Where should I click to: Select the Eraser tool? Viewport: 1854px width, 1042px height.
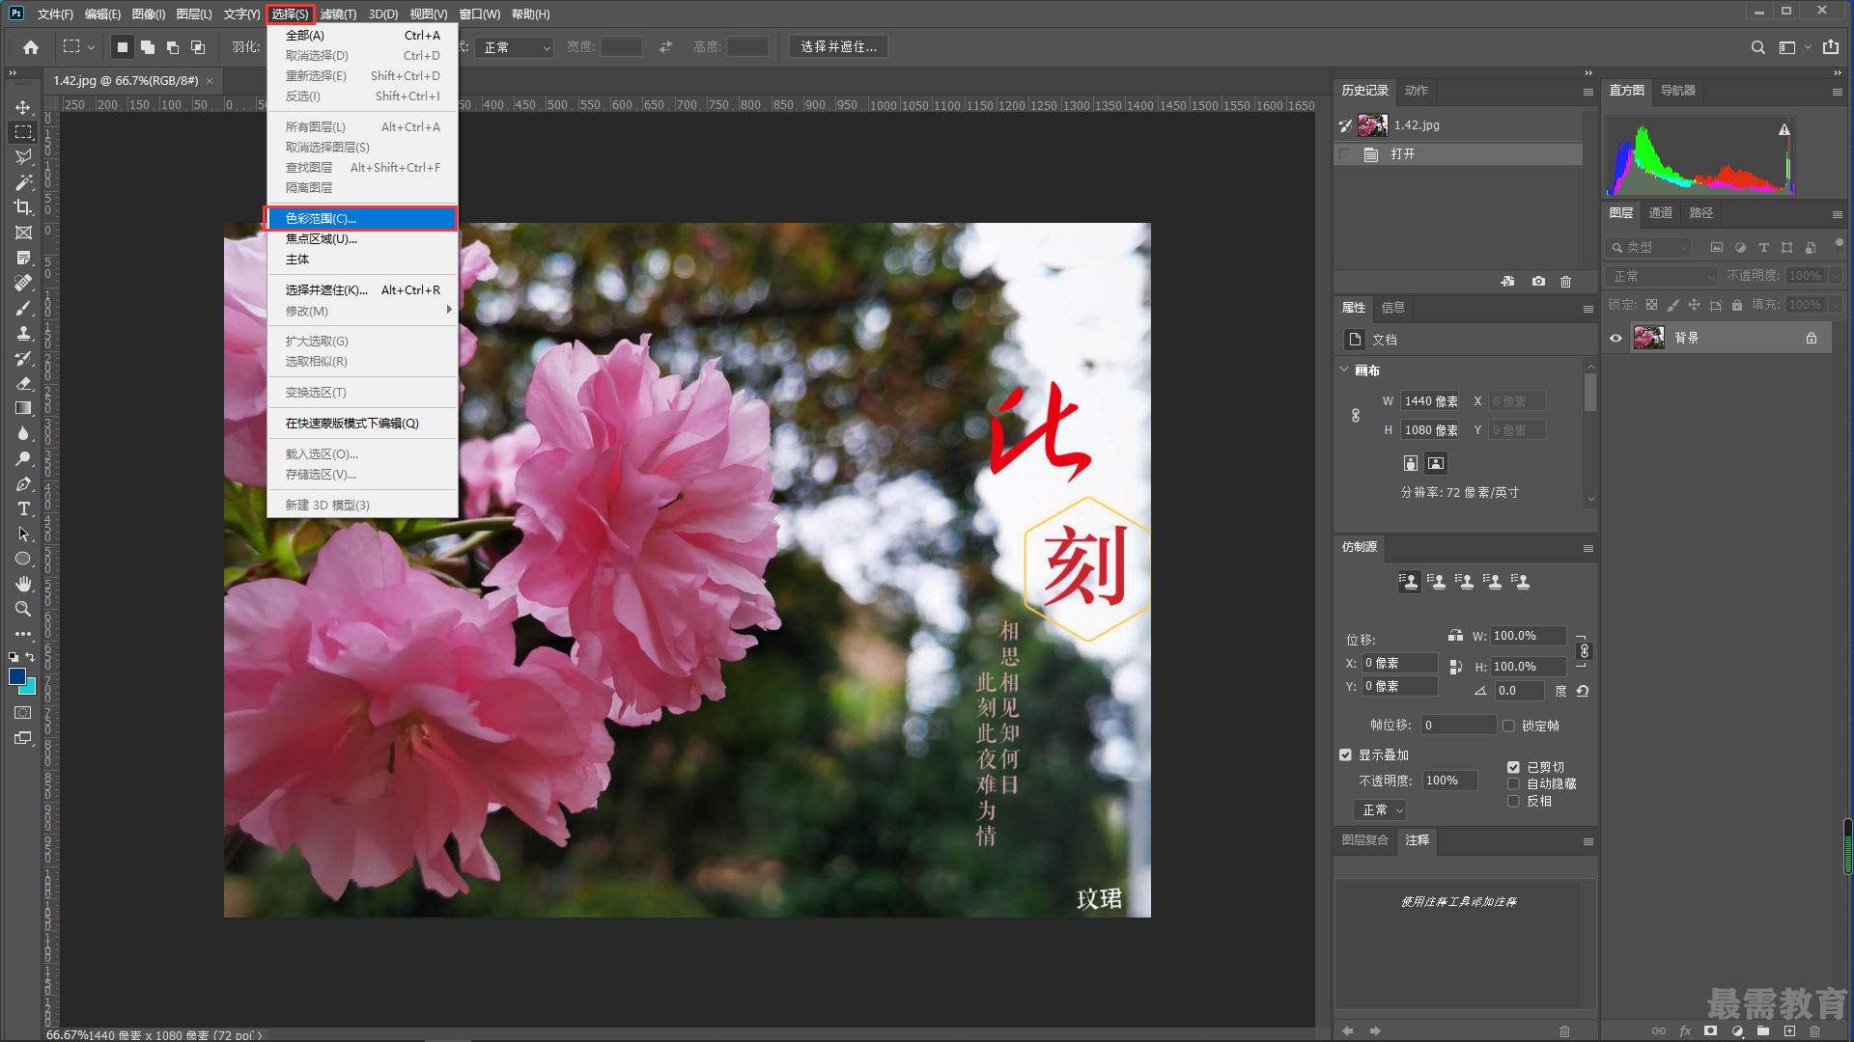[x=23, y=383]
